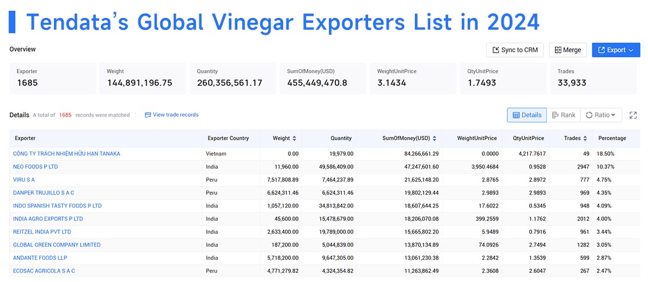
Task: Open exporter NEO FOODS P LTD
Action: tap(35, 167)
